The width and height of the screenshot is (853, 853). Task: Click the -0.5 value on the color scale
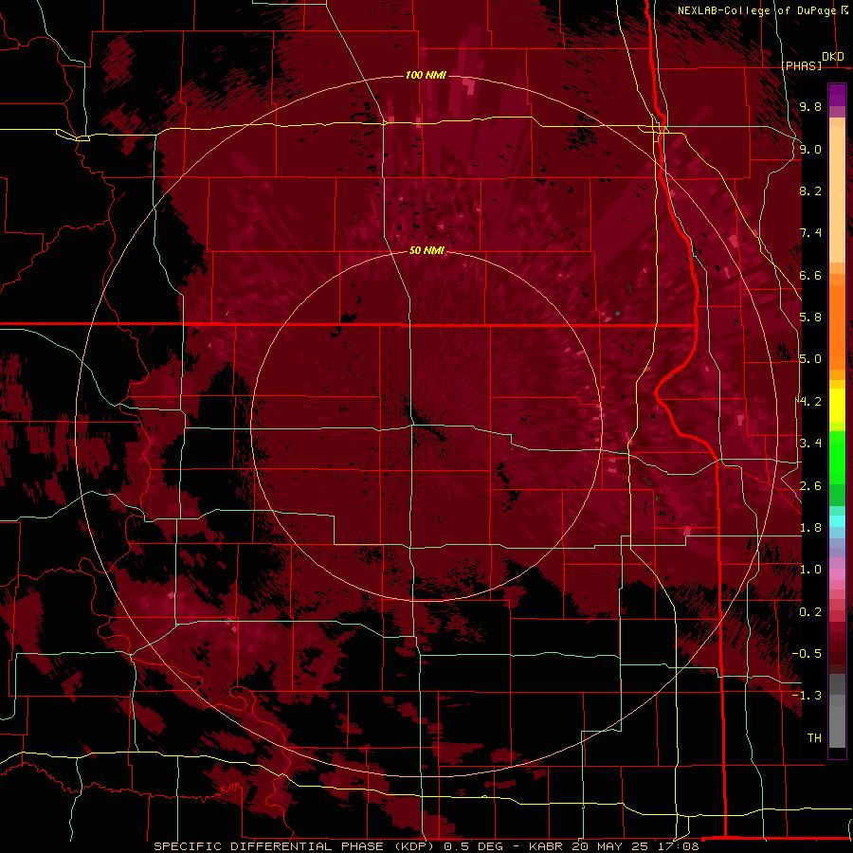pyautogui.click(x=807, y=654)
